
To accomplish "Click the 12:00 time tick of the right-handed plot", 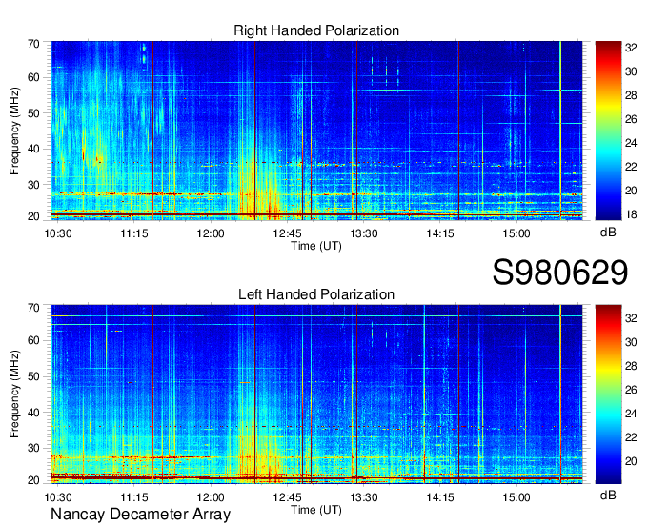I will 211,233.
